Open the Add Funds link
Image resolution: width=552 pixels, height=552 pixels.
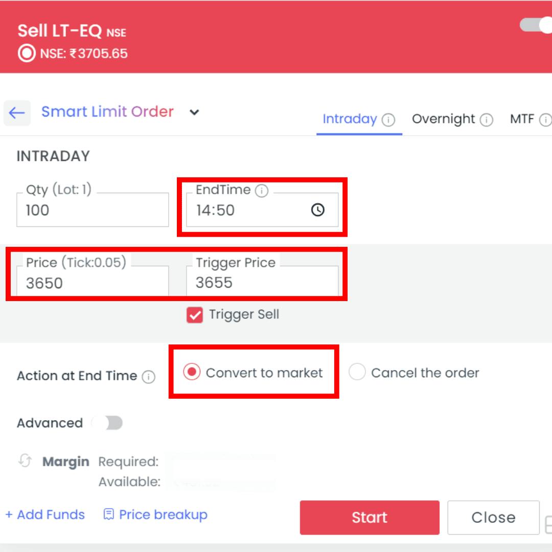point(45,514)
